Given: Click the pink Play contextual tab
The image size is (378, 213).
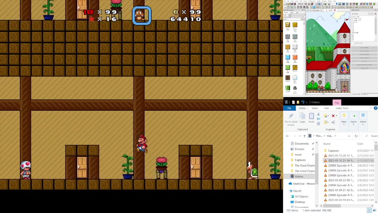Looking at the screenshot, I should pos(337,103).
